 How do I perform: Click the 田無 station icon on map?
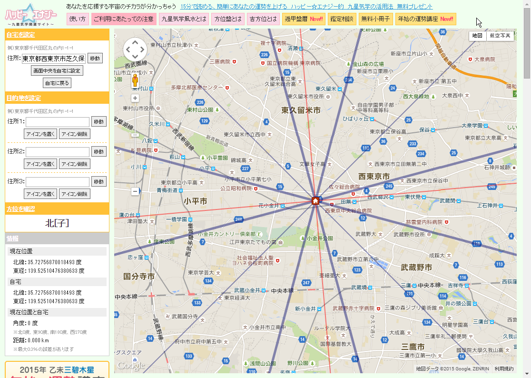coord(355,201)
